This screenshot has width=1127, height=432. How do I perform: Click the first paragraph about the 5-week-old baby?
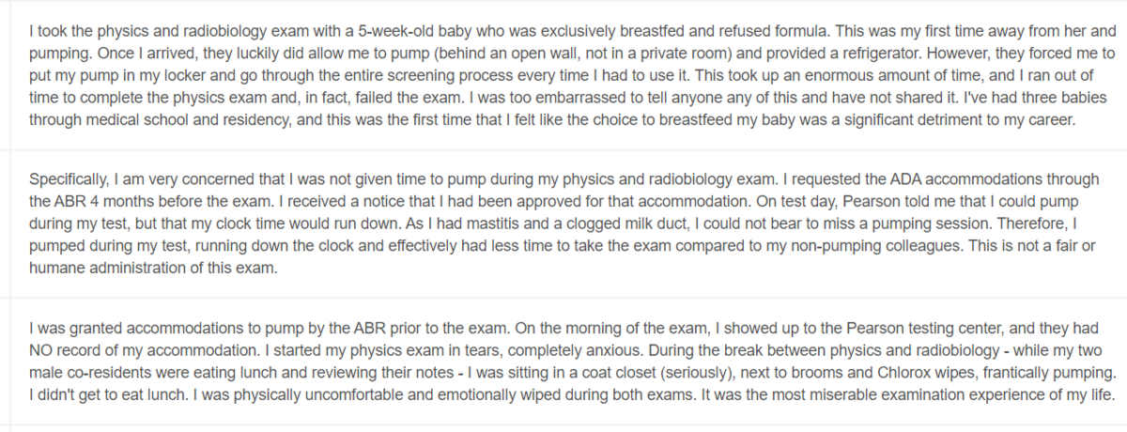pos(563,75)
